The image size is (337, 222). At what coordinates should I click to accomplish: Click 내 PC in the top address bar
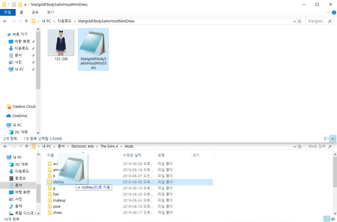pyautogui.click(x=46, y=21)
